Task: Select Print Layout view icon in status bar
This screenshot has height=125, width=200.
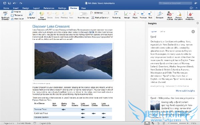Action: click(x=147, y=123)
